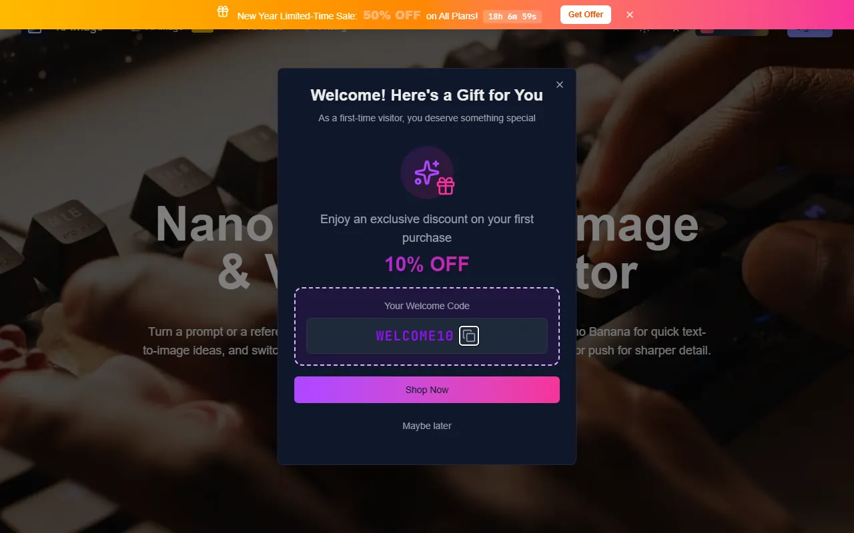Click the 50% OFF banner text
Image resolution: width=854 pixels, height=533 pixels.
pos(392,15)
